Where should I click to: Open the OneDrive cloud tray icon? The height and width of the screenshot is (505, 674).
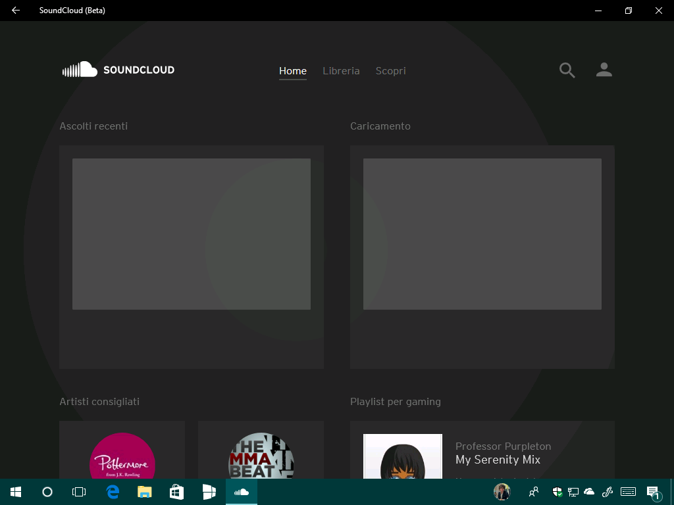tap(589, 492)
